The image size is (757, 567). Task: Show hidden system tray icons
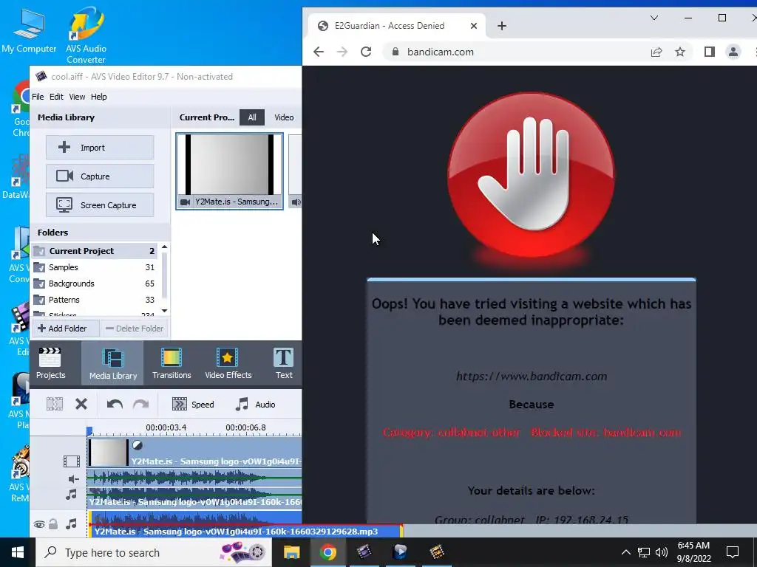pos(625,552)
